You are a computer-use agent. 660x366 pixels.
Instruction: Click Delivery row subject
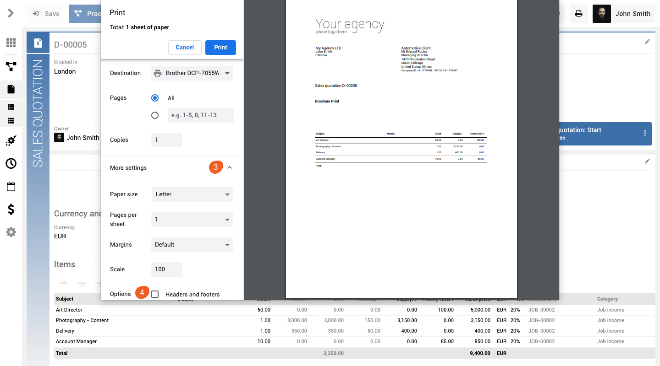pyautogui.click(x=65, y=331)
